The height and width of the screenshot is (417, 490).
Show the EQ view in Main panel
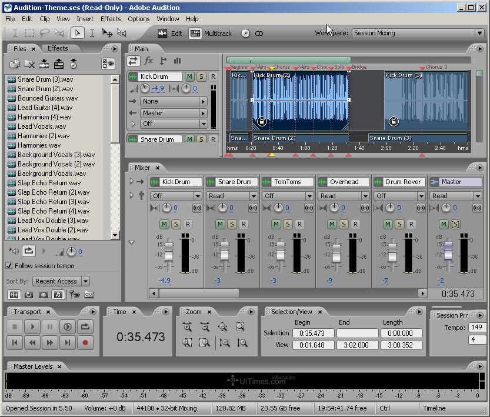tap(177, 61)
